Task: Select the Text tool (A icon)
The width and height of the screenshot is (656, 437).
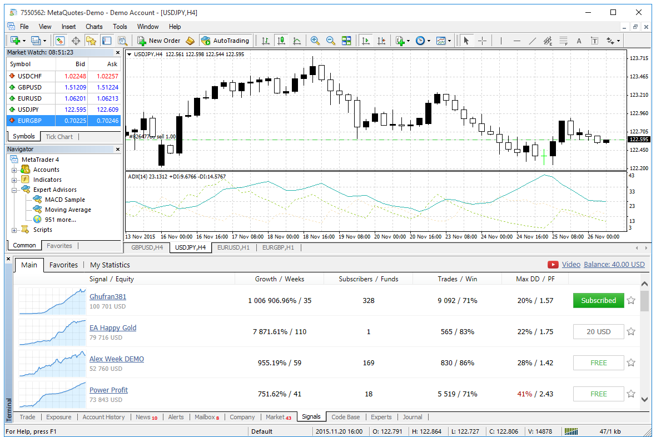Action: pyautogui.click(x=579, y=41)
